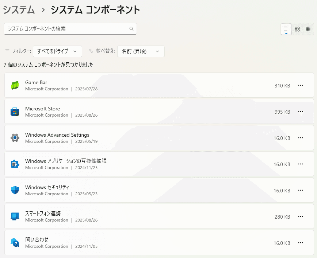Open more options for Windows Advanced Settings
The width and height of the screenshot is (317, 258).
coord(301,138)
